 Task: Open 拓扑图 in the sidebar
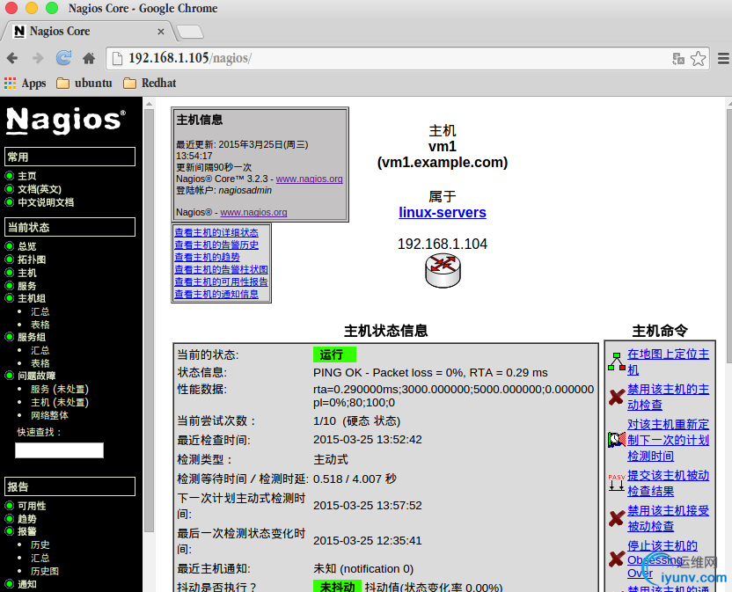(x=32, y=259)
